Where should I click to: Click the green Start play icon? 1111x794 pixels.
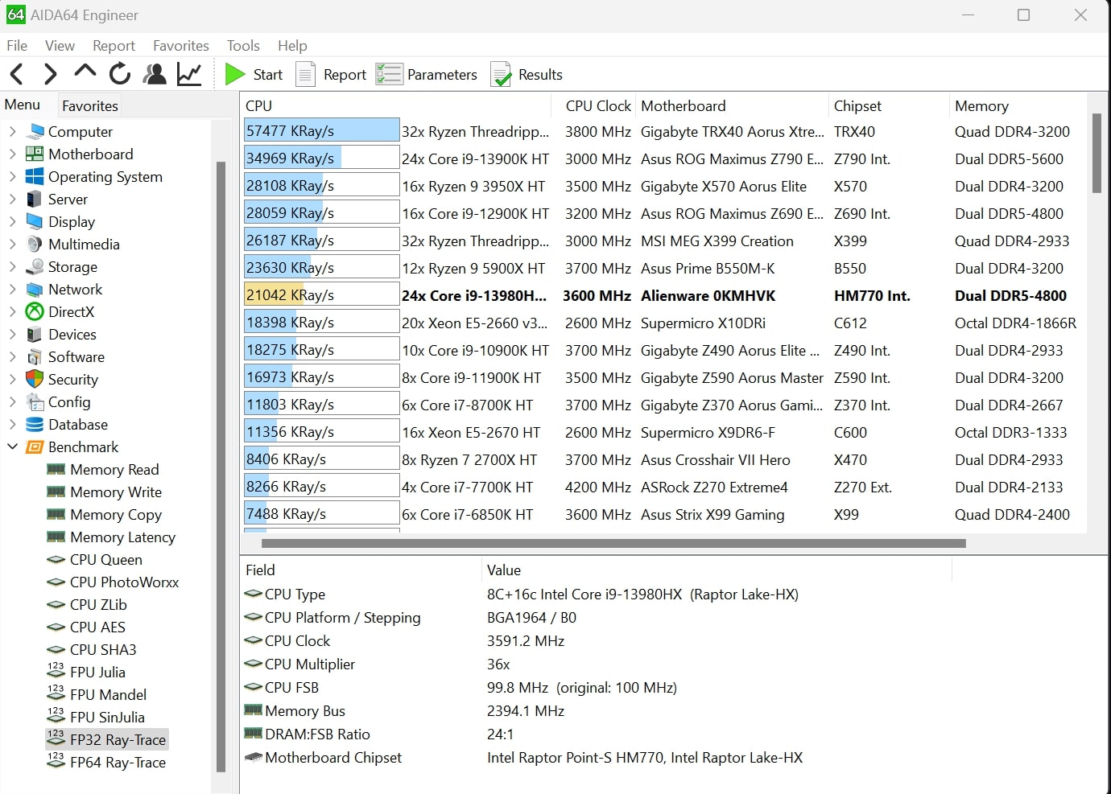tap(235, 74)
